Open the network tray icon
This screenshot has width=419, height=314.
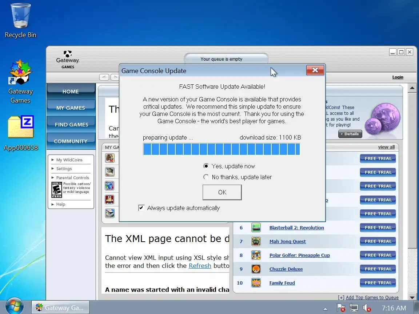pos(354,308)
